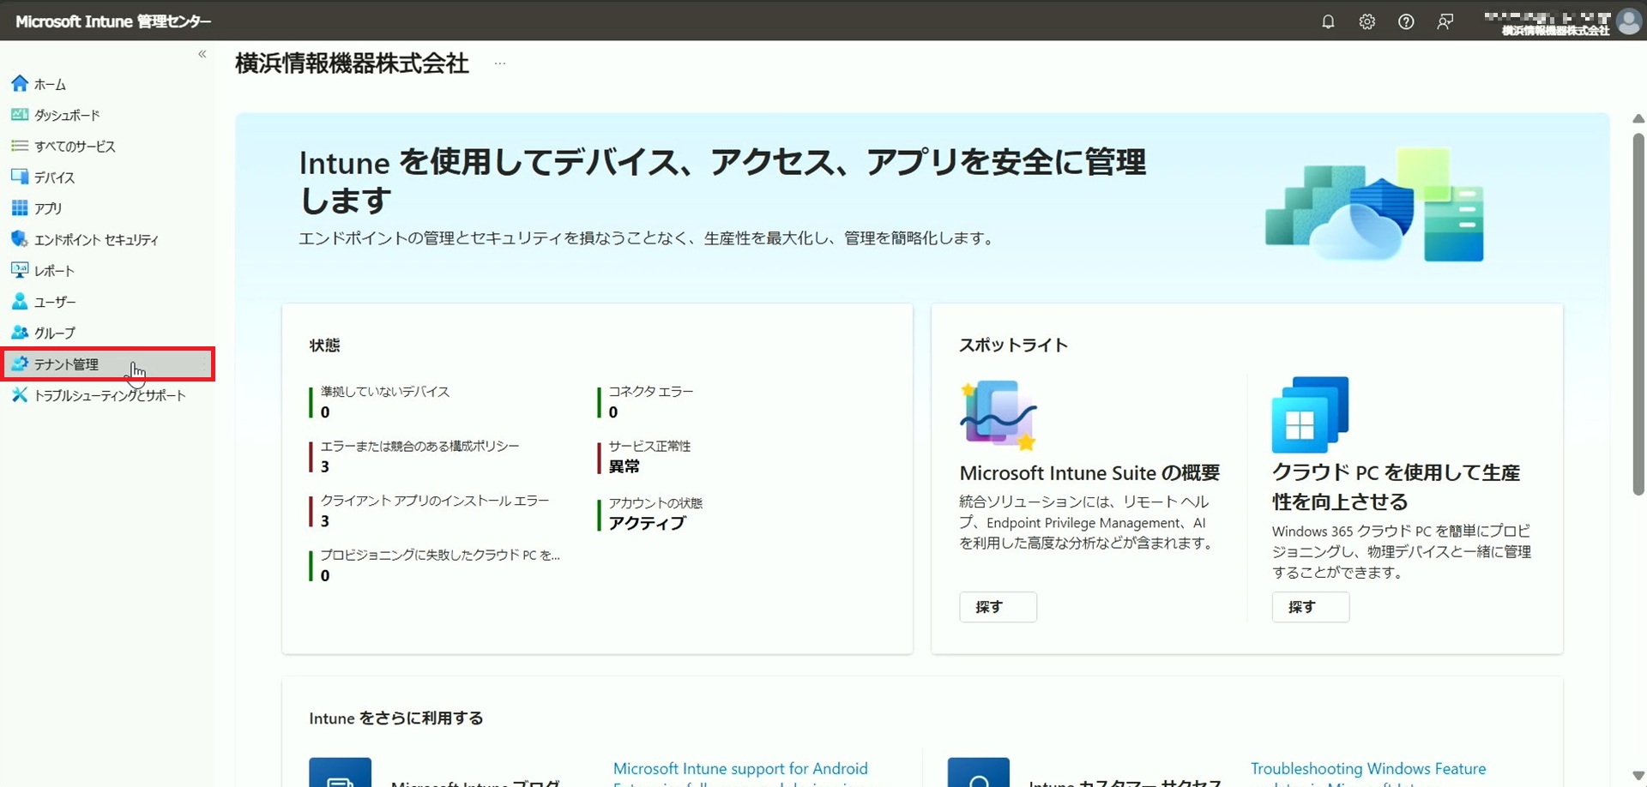
Task: Click the Dashboard chart icon in sidebar
Action: point(20,114)
